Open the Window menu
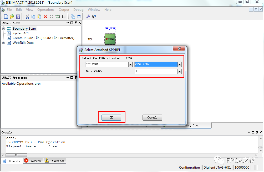The width and height of the screenshot is (264, 172). tap(94, 10)
